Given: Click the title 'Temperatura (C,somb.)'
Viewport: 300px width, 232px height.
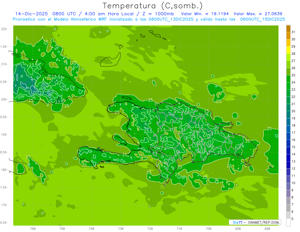Looking at the screenshot, I should (153, 6).
